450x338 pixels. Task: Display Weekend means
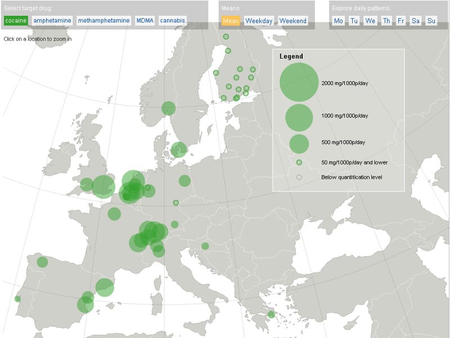pos(293,21)
